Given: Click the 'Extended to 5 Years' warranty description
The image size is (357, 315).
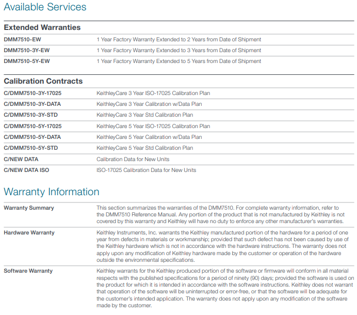Looking at the screenshot, I should [178, 61].
